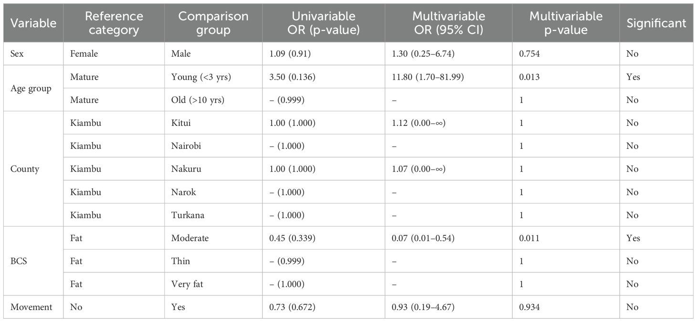This screenshot has height=322, width=697.
Task: Select the Turkana cell
Action: tap(188, 215)
